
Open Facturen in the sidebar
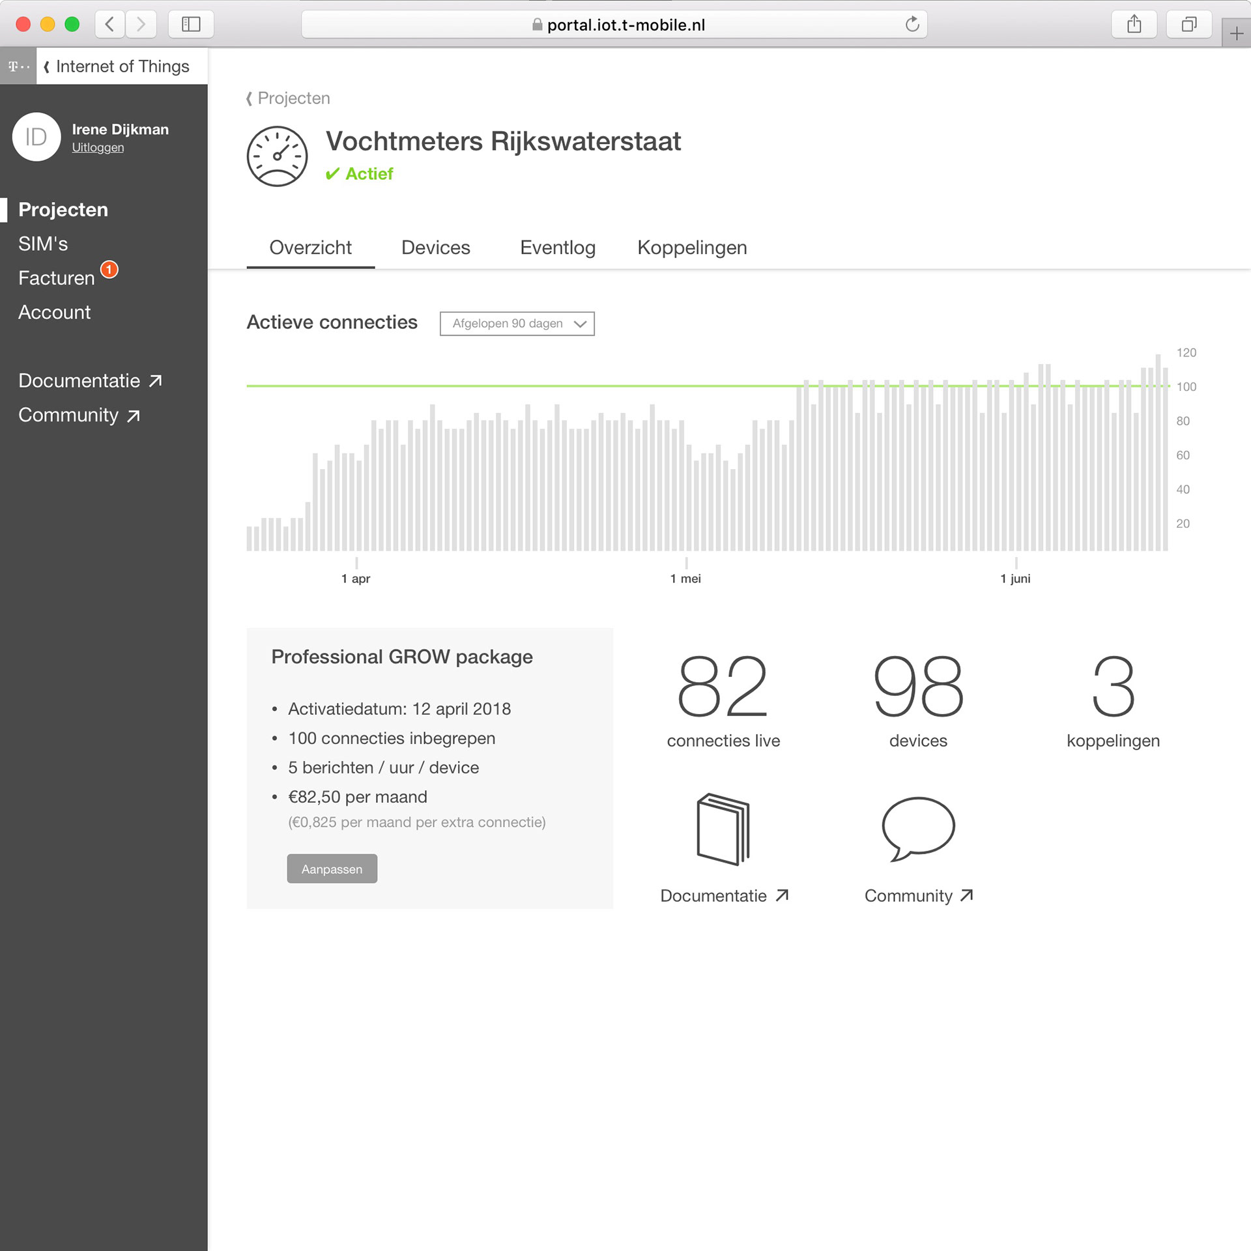(57, 278)
